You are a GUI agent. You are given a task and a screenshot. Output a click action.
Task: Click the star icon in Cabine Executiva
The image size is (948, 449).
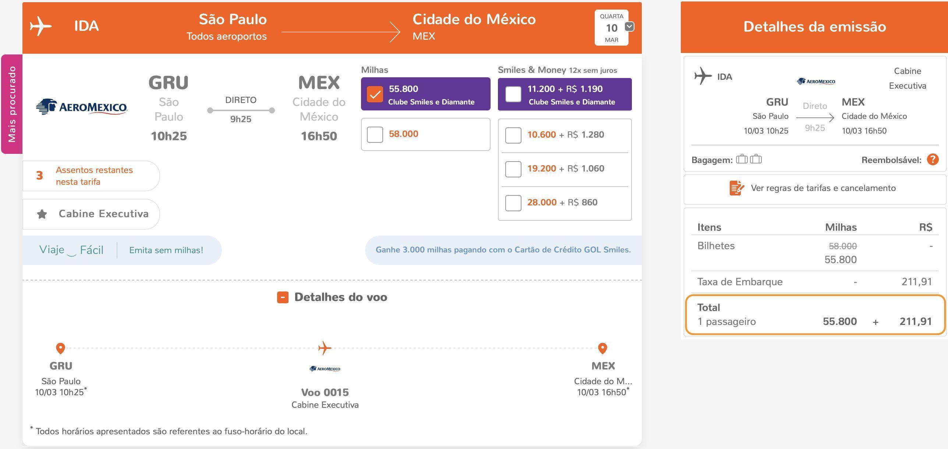click(42, 214)
